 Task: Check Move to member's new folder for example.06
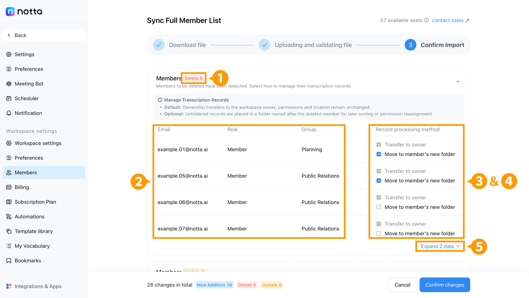pos(379,207)
